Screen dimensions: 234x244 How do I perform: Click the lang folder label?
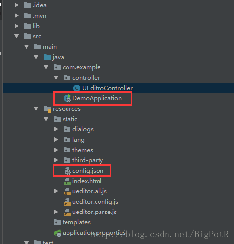(x=78, y=140)
